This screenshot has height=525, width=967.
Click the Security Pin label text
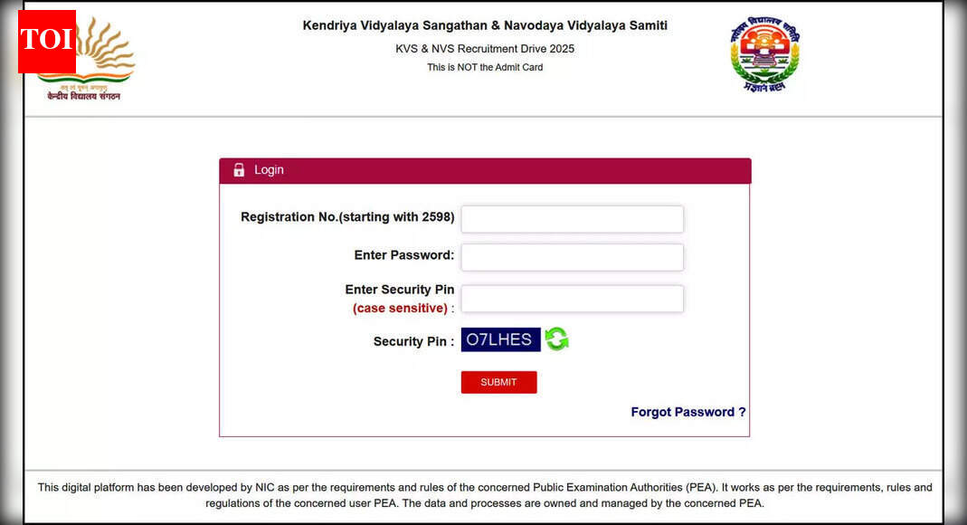pyautogui.click(x=412, y=341)
